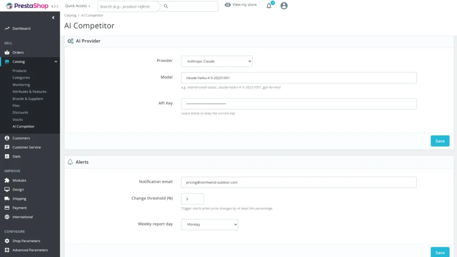Viewport: 457px width, 257px height.
Task: Click the Payment card icon
Action: coord(7,208)
